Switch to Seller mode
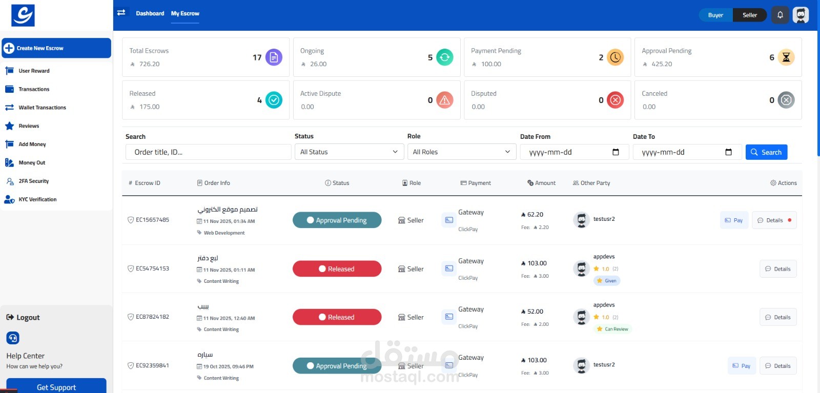Viewport: 820px width, 393px height. (x=750, y=15)
